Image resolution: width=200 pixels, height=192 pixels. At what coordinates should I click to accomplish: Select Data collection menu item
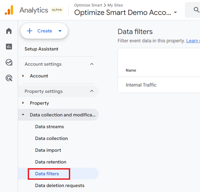click(51, 138)
